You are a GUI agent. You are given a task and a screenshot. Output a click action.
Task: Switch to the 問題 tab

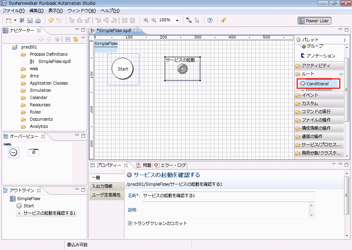tap(144, 165)
